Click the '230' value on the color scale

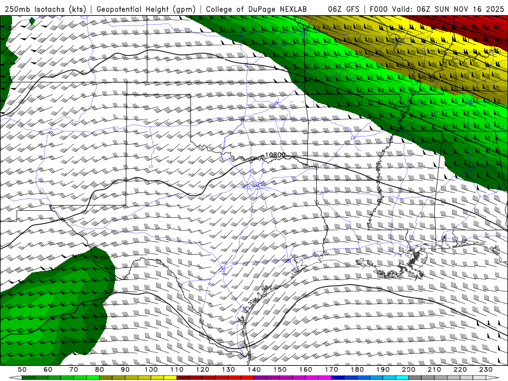486,370
